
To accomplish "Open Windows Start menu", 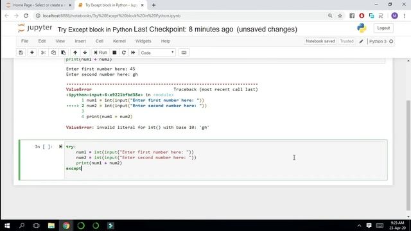I will click(x=7, y=225).
